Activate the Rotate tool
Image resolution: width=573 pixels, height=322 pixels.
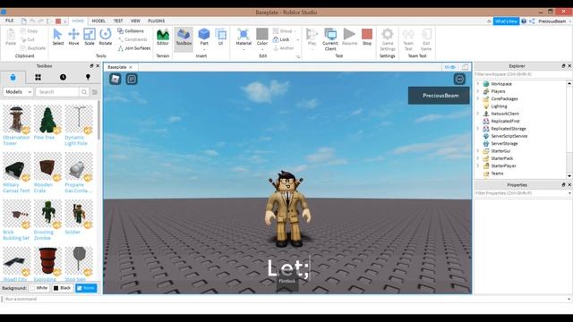point(106,37)
